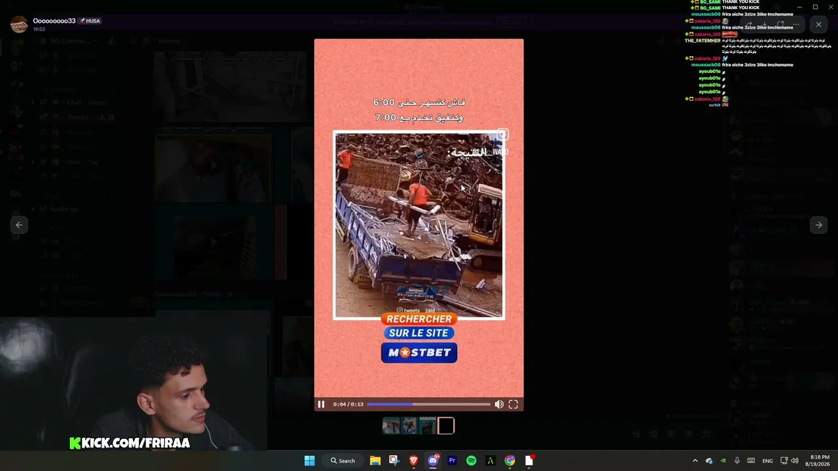Open the white document app with red dot

click(x=529, y=461)
